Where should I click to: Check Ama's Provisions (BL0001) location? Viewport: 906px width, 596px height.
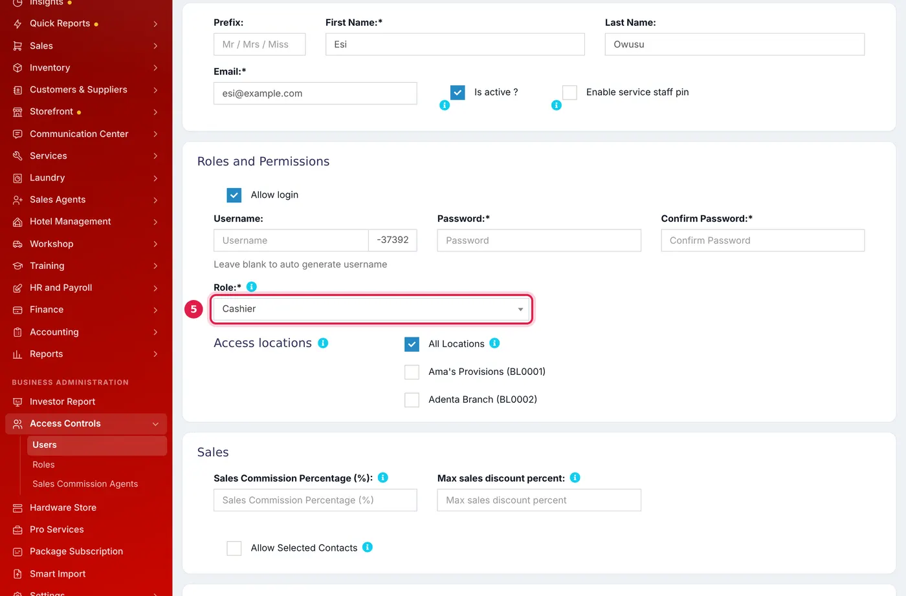(412, 372)
